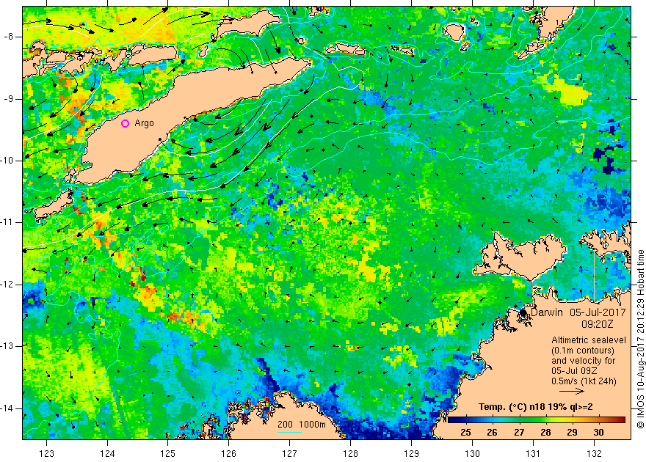Click the longitude label '127'
The height and width of the screenshot is (462, 646).
[290, 453]
